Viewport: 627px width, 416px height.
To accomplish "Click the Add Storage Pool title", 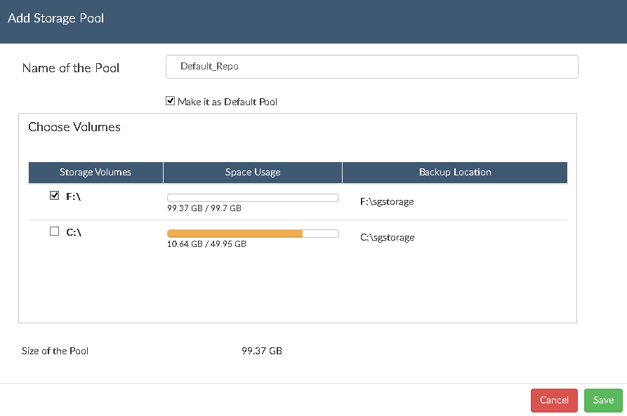I will tap(56, 18).
